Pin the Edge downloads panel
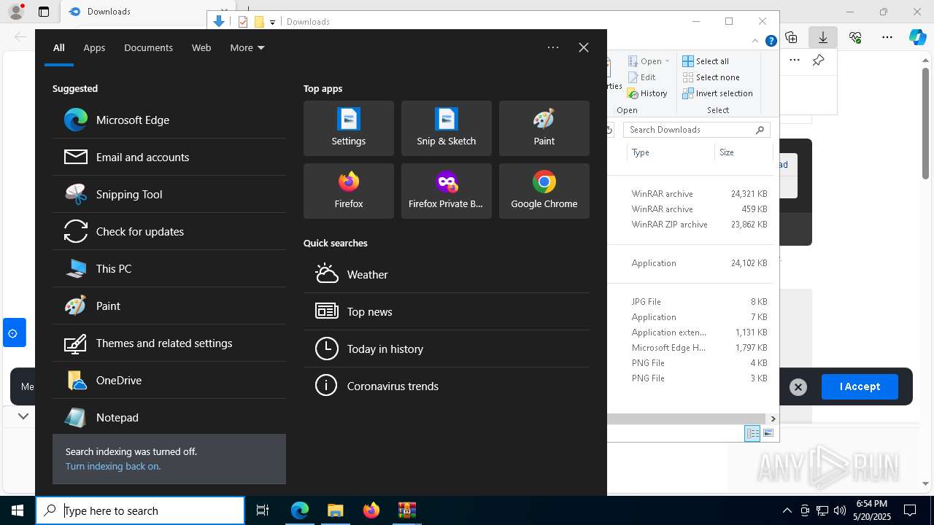The width and height of the screenshot is (934, 525). 819,61
